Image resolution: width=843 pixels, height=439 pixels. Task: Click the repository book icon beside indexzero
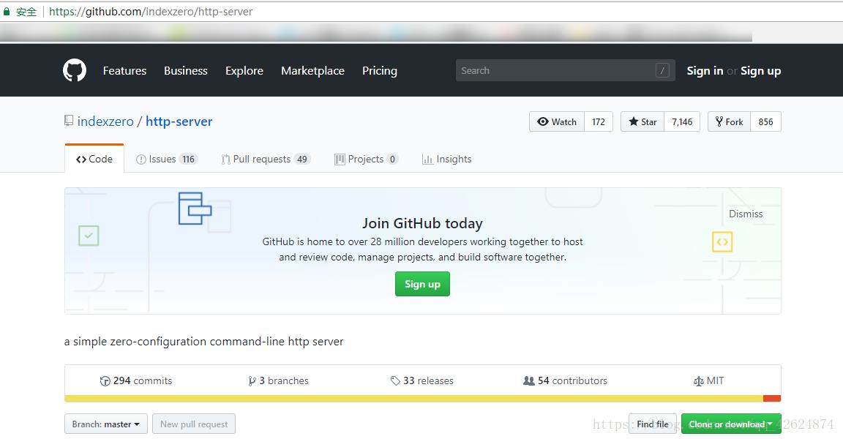tap(69, 121)
